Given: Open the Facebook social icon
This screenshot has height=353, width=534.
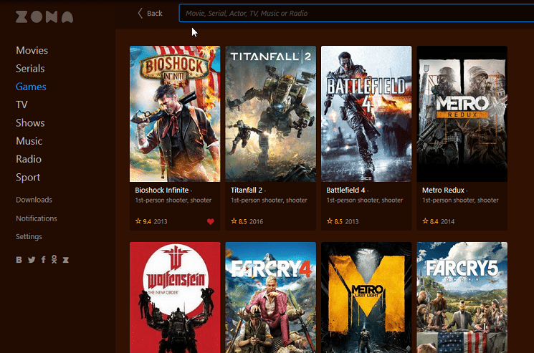Looking at the screenshot, I should pos(43,260).
